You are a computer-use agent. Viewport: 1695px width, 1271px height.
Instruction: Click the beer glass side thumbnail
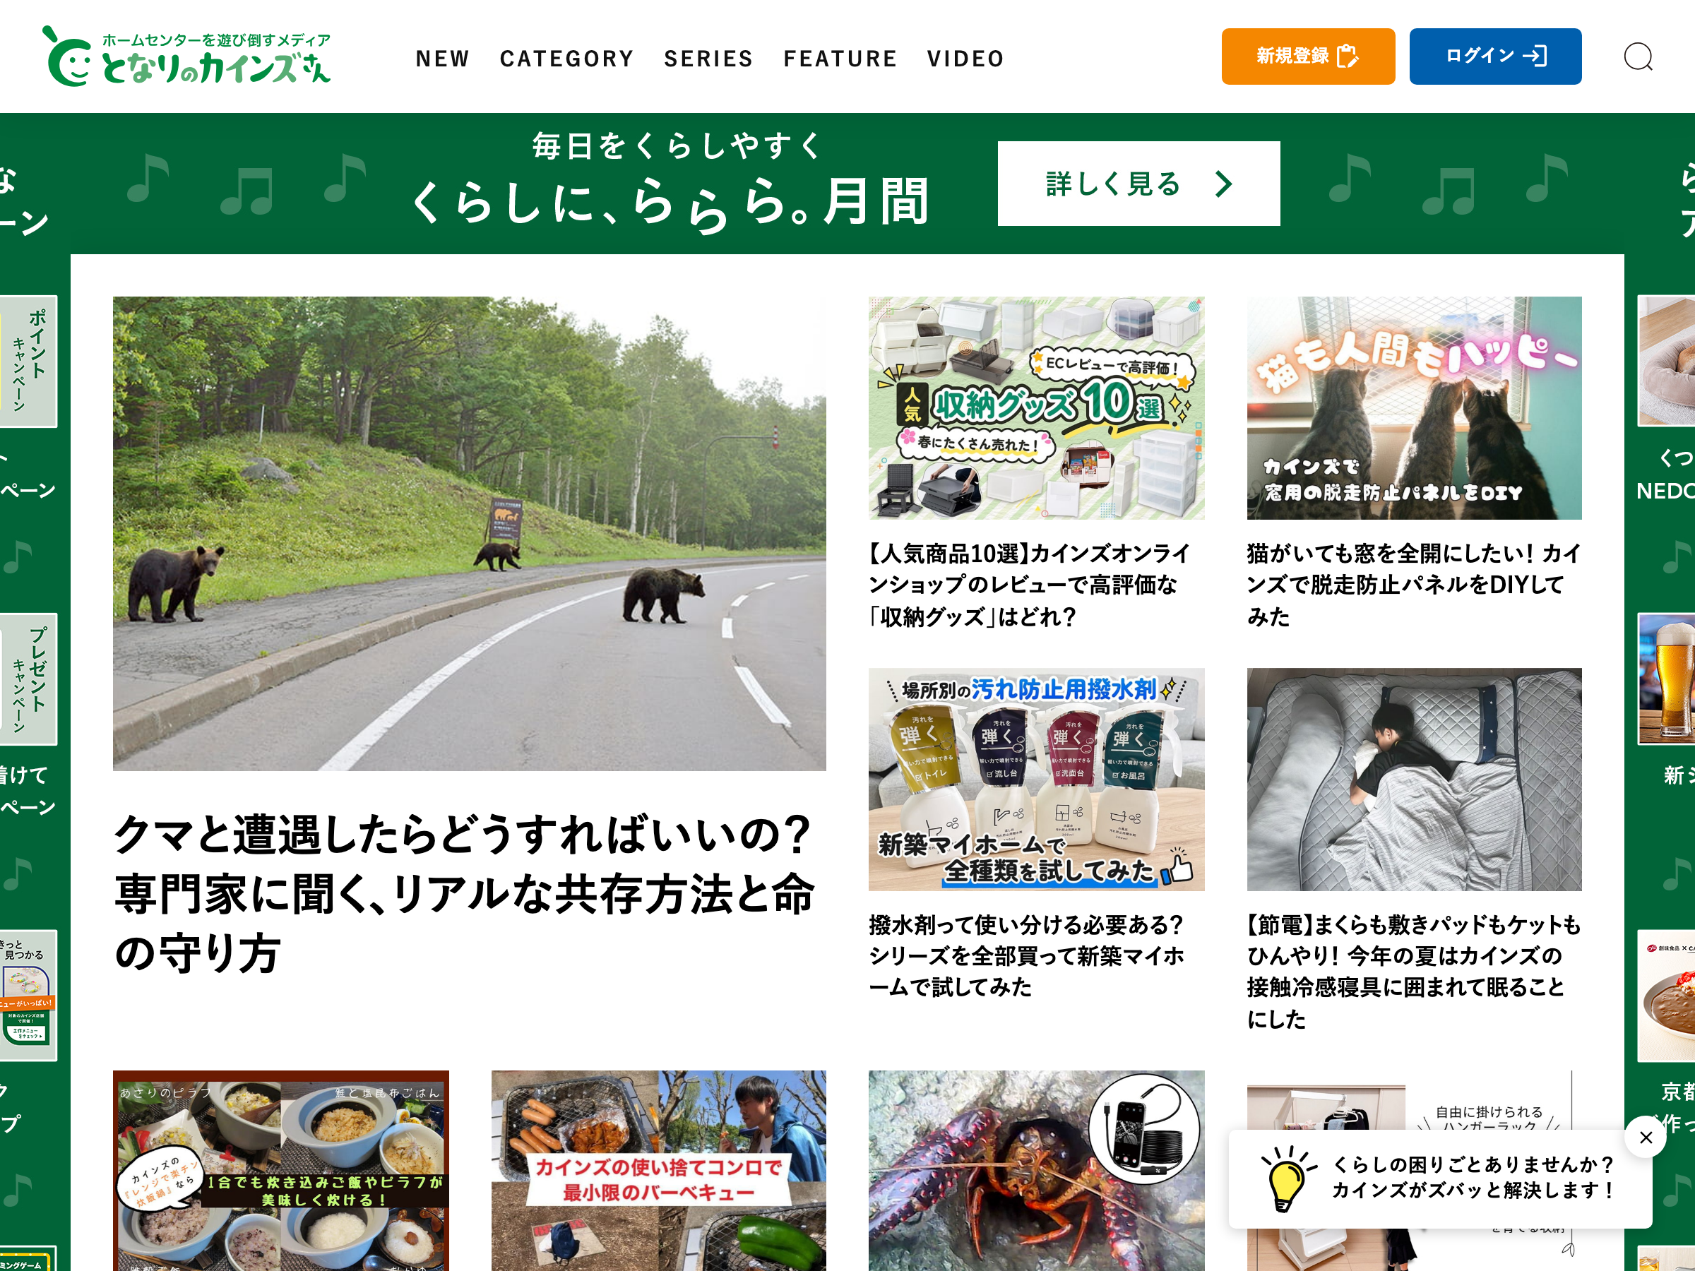(x=1666, y=679)
